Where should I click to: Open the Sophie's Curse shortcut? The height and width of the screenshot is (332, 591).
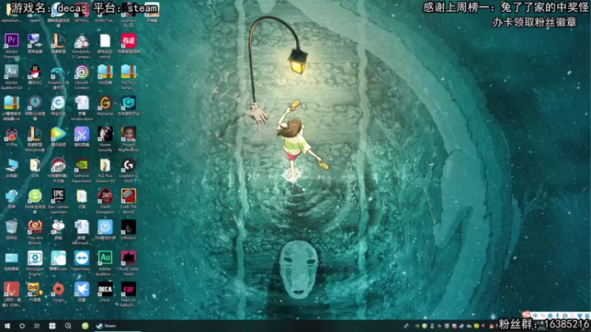[x=129, y=14]
